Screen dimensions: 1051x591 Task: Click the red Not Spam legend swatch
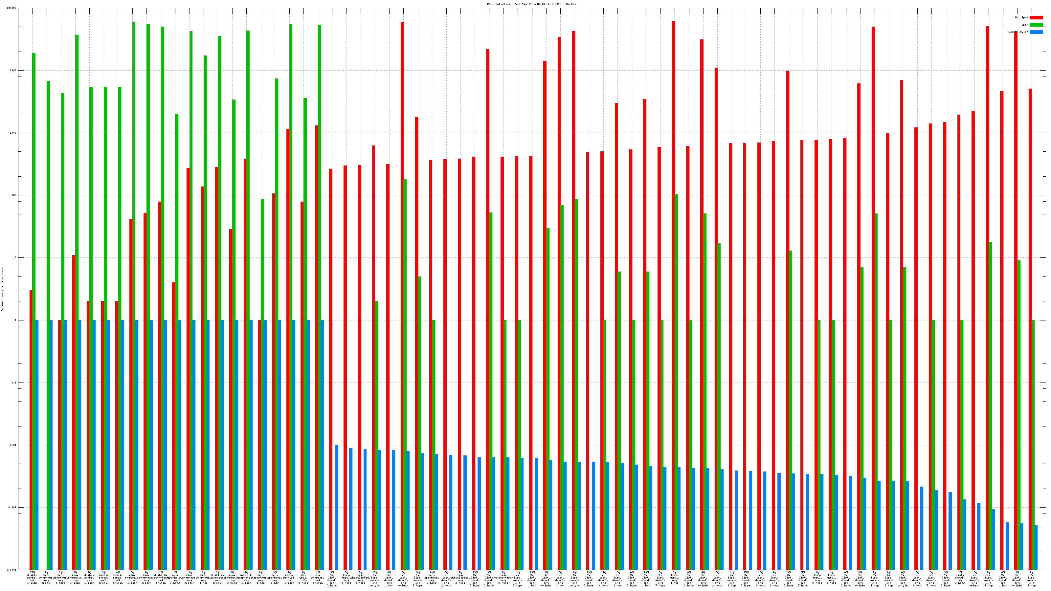[1036, 17]
